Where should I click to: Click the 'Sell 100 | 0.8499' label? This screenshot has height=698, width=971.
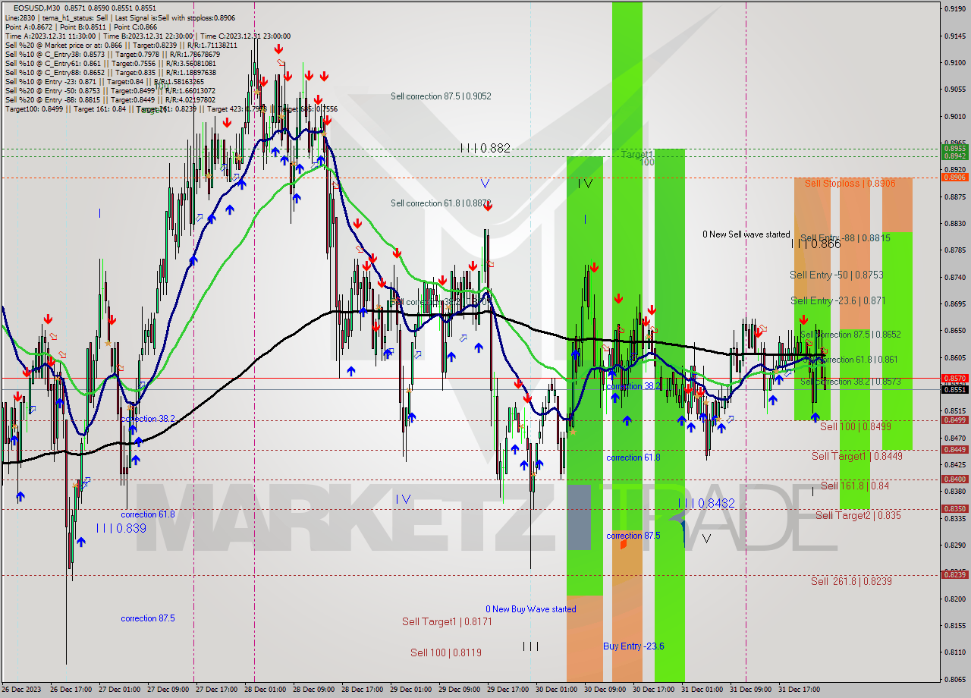pos(856,427)
